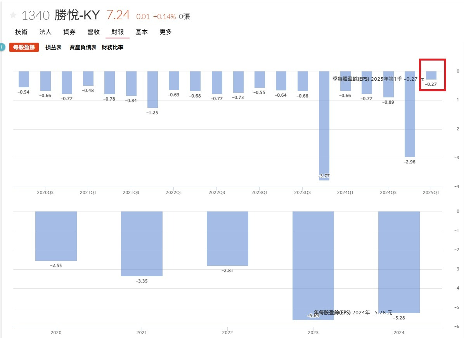Switch to the 營收 tab

[93, 32]
